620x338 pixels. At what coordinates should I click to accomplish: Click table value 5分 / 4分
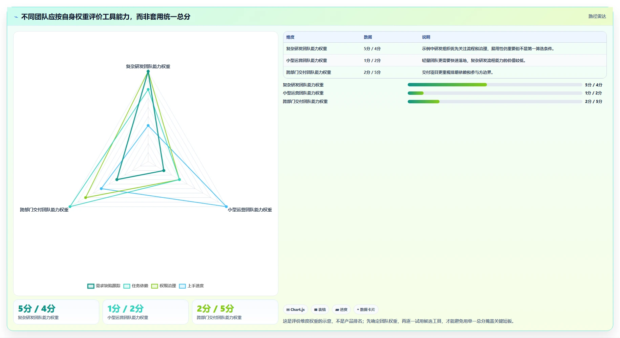pos(372,49)
